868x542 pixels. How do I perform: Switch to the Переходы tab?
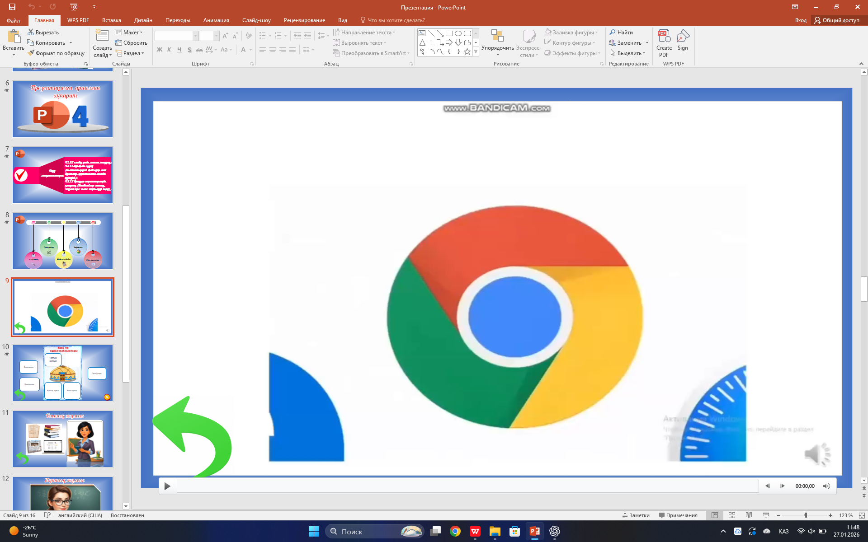(178, 20)
